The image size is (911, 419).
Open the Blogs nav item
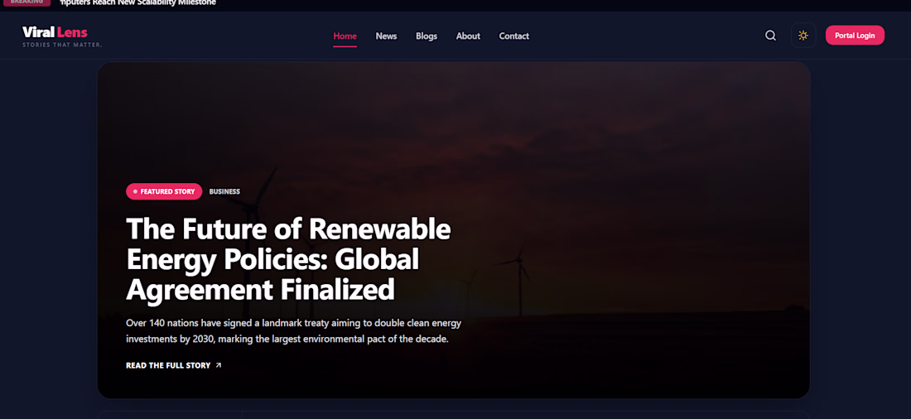pyautogui.click(x=427, y=36)
